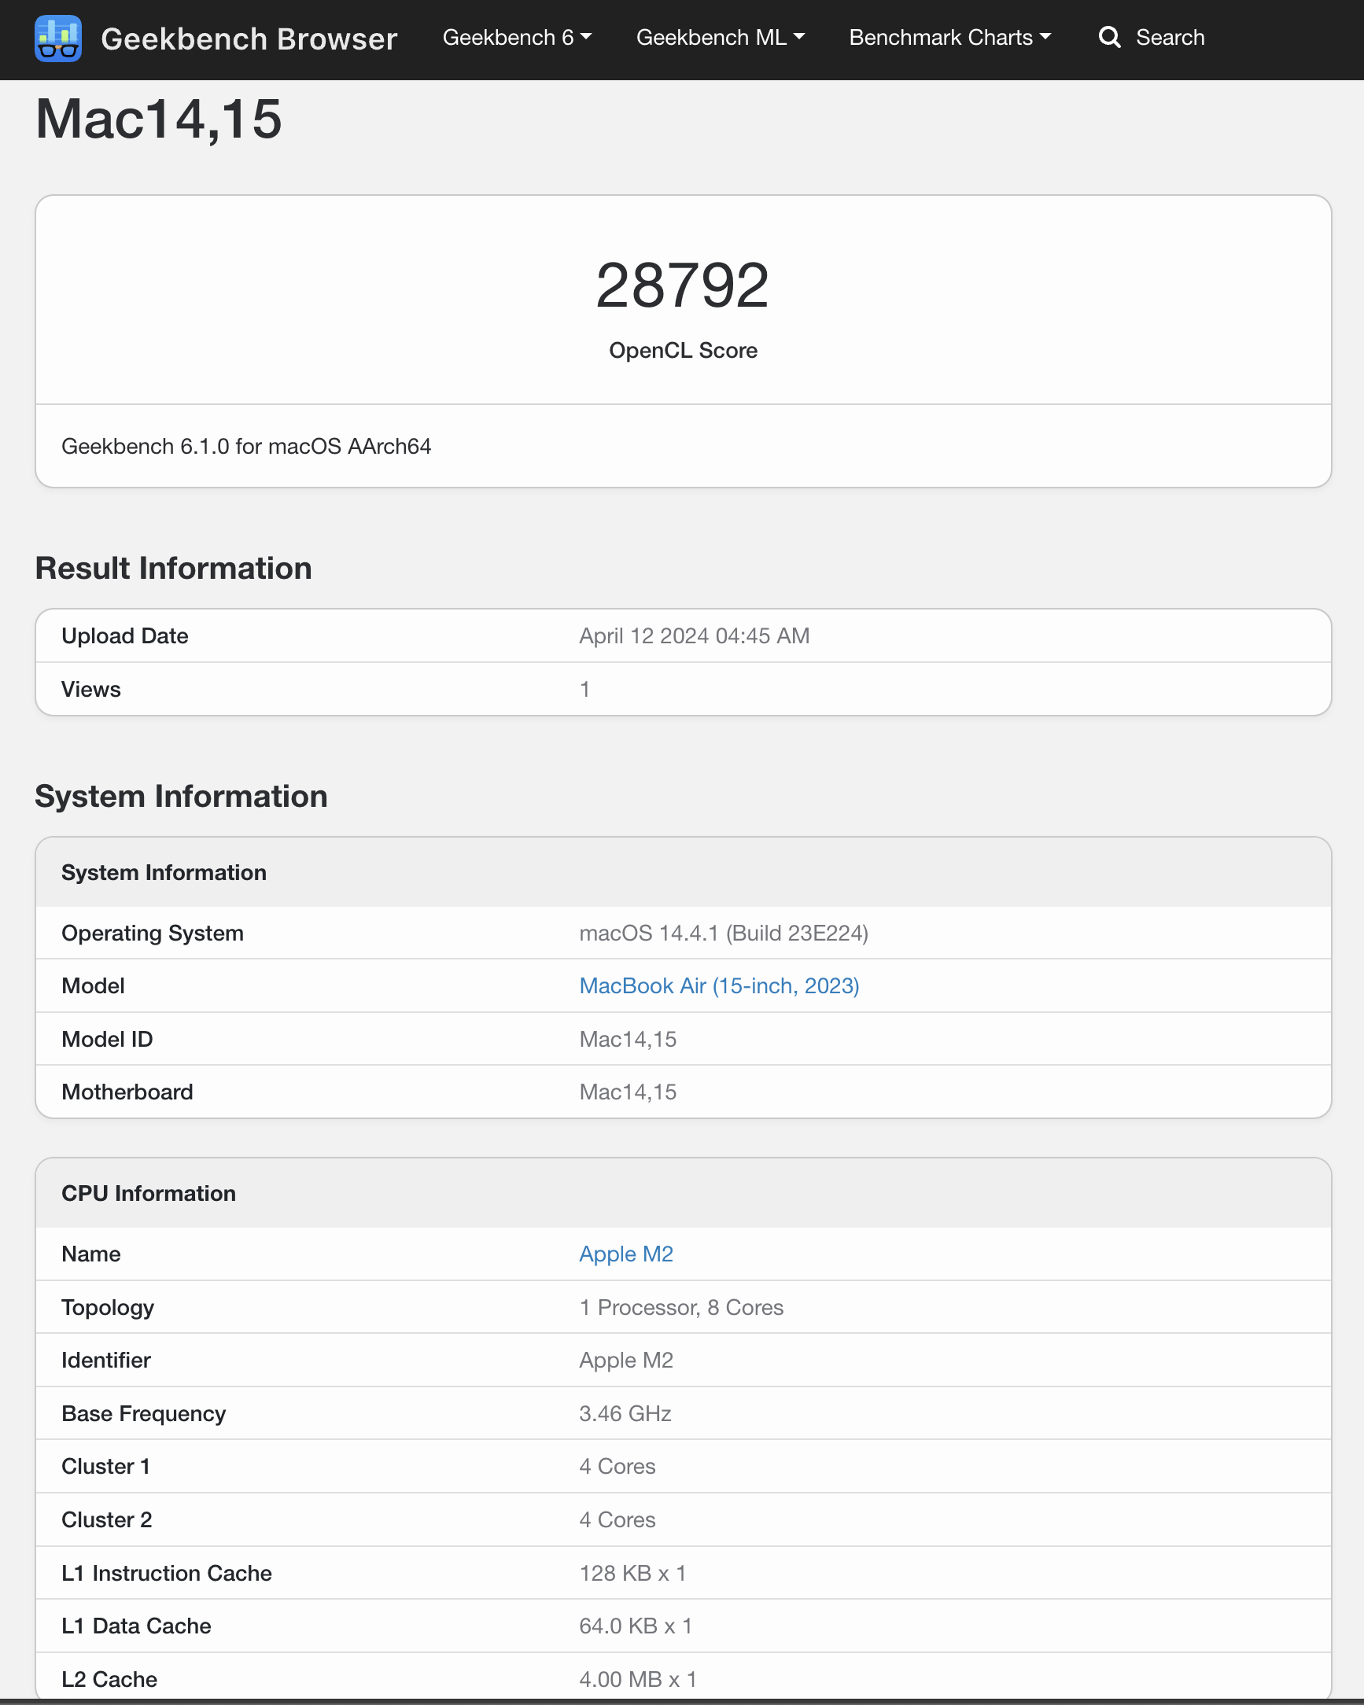1364x1705 pixels.
Task: Click the Motherboard value Mac14,15
Action: [x=628, y=1092]
